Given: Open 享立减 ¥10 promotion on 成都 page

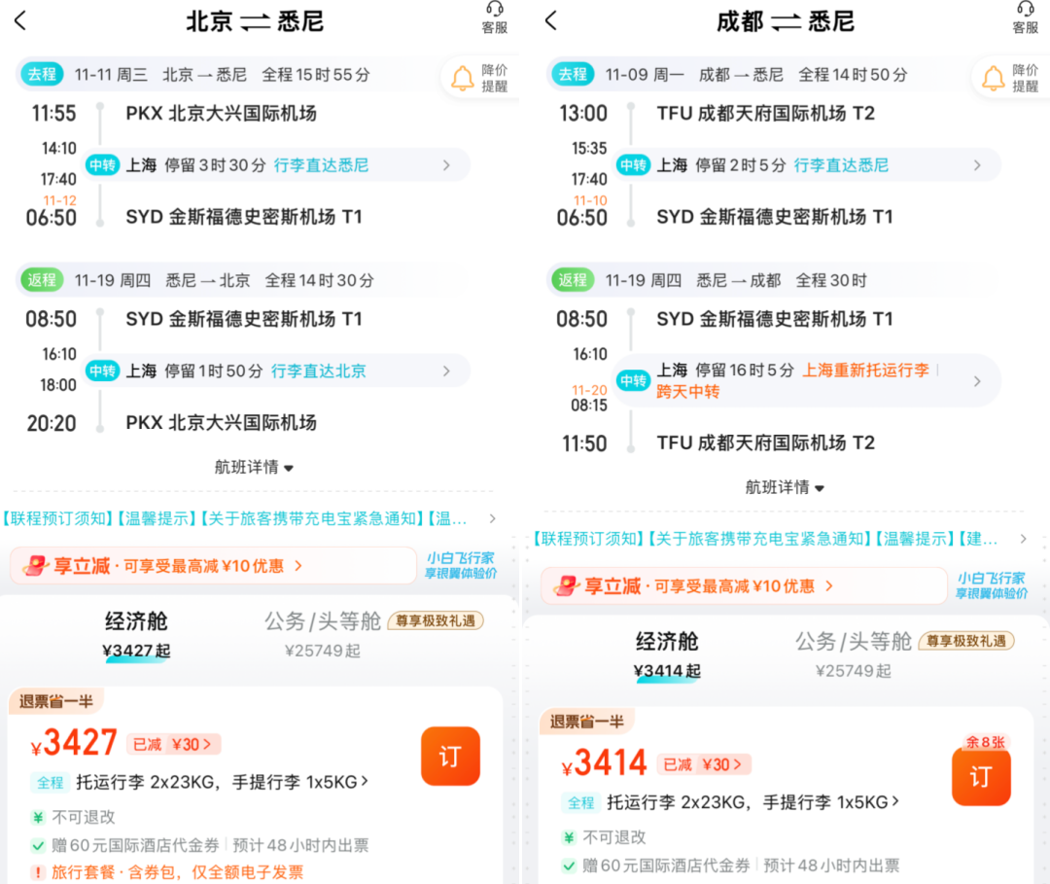Looking at the screenshot, I should pyautogui.click(x=745, y=586).
